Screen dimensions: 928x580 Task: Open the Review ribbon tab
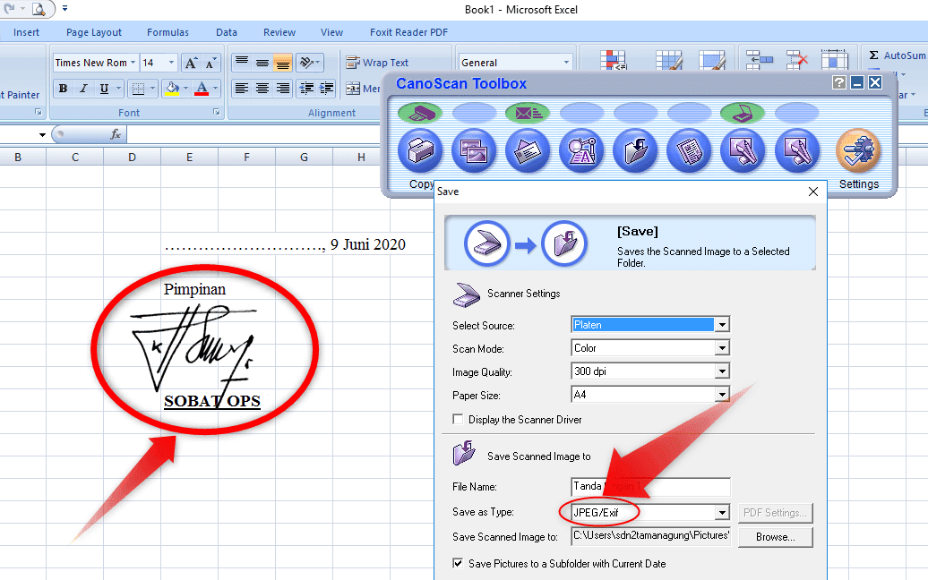point(279,32)
